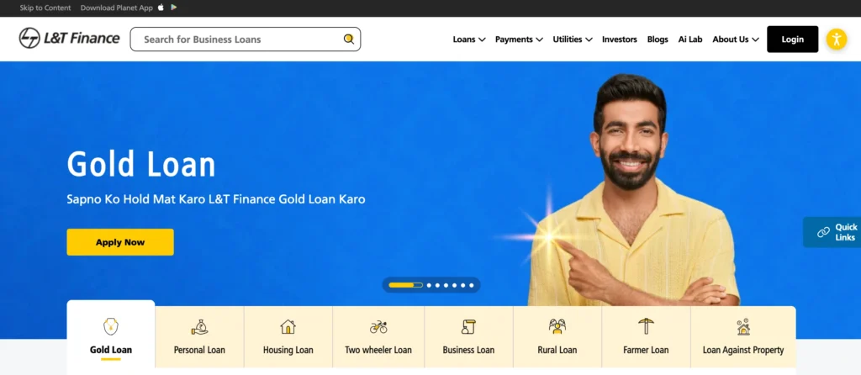Screen dimensions: 861x375
Task: Select the Two wheeler Loan tab label
Action: tap(378, 350)
